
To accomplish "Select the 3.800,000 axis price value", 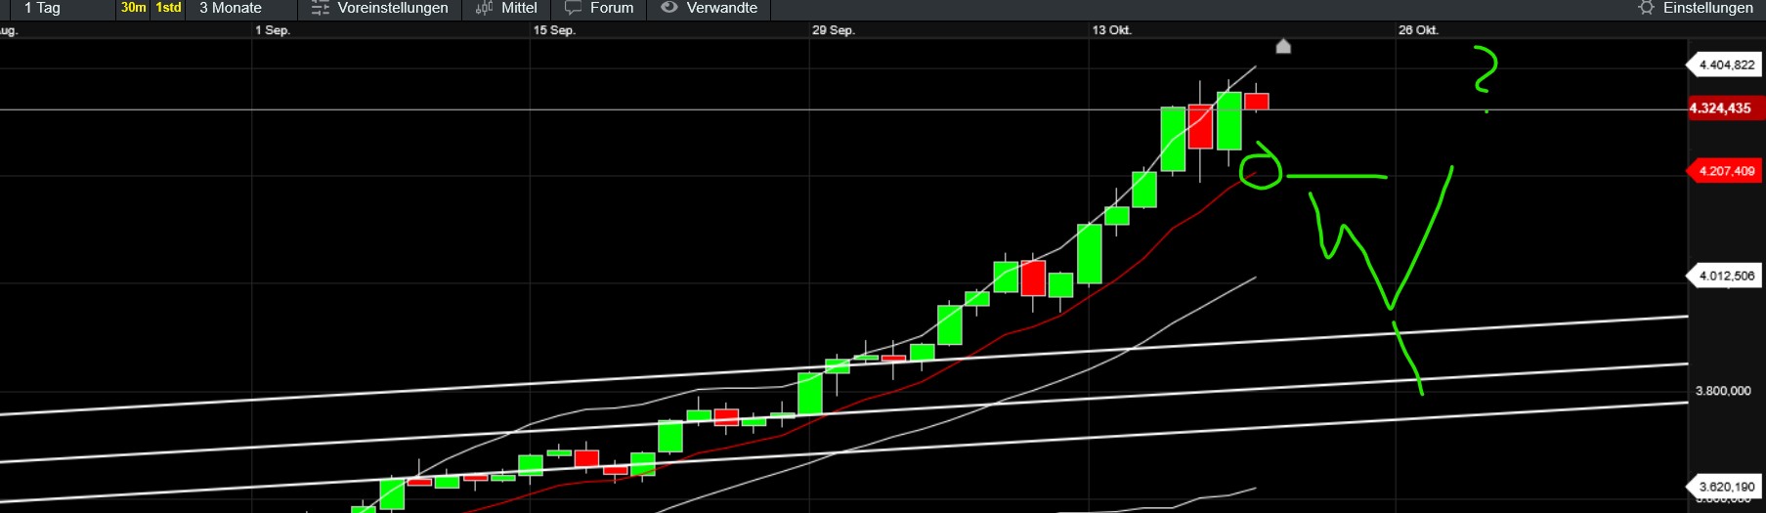I will [1723, 391].
